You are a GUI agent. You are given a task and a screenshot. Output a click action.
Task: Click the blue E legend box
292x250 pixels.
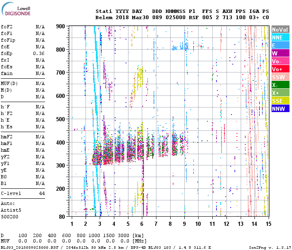coord(280,45)
